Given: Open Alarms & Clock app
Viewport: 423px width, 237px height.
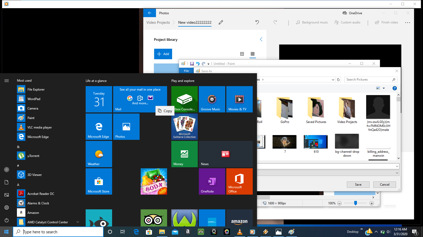Looking at the screenshot, I should [48, 203].
